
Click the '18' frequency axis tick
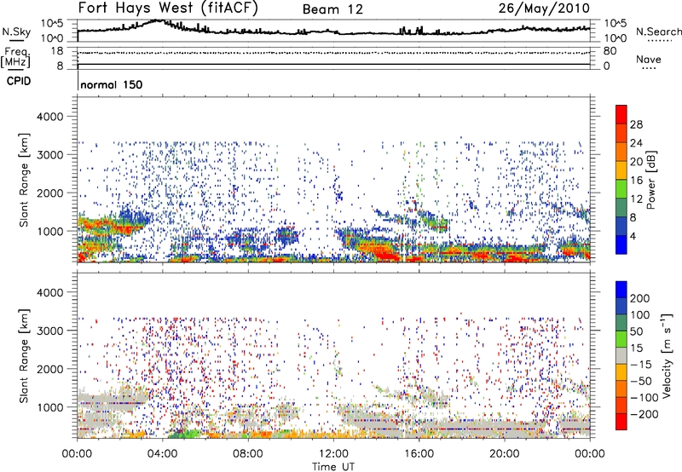pyautogui.click(x=57, y=51)
